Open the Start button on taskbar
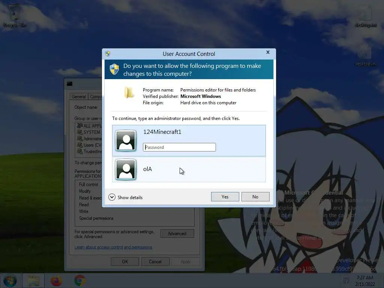The image size is (384, 288). [x=10, y=280]
